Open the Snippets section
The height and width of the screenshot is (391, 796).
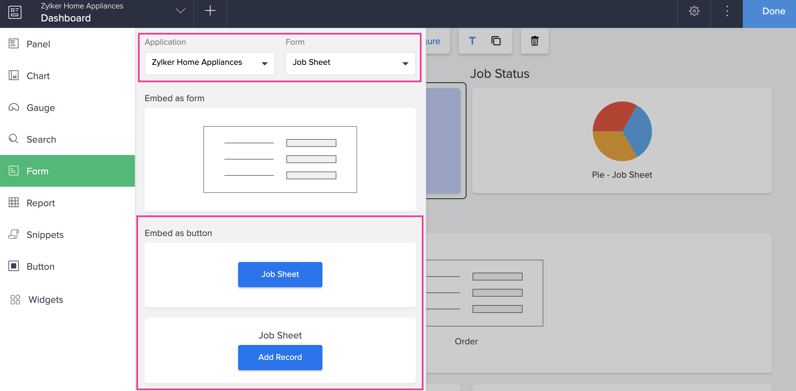tap(45, 234)
